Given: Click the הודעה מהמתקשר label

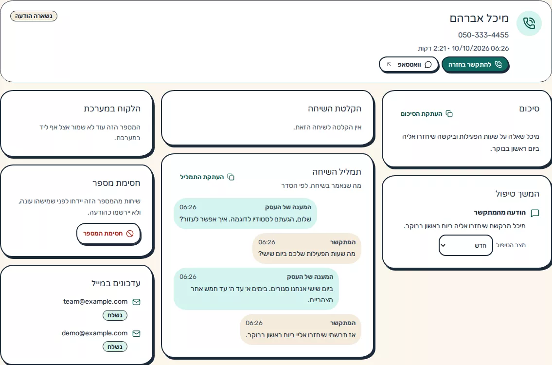Looking at the screenshot, I should click(x=499, y=213).
